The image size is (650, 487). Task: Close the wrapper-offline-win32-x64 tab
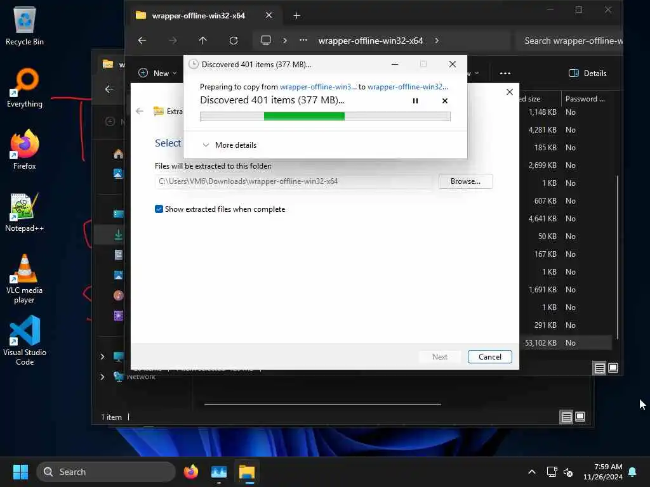tap(269, 15)
